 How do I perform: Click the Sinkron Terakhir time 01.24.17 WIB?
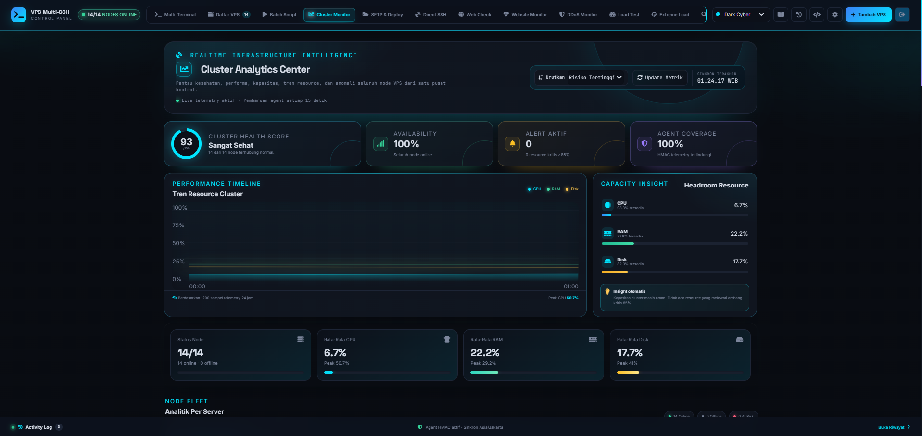click(718, 81)
